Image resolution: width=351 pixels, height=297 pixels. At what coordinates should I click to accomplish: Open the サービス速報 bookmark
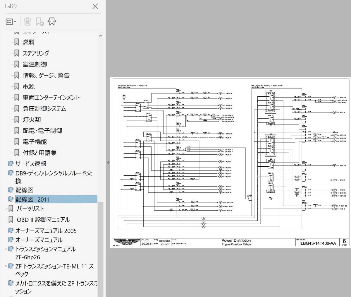(x=31, y=164)
